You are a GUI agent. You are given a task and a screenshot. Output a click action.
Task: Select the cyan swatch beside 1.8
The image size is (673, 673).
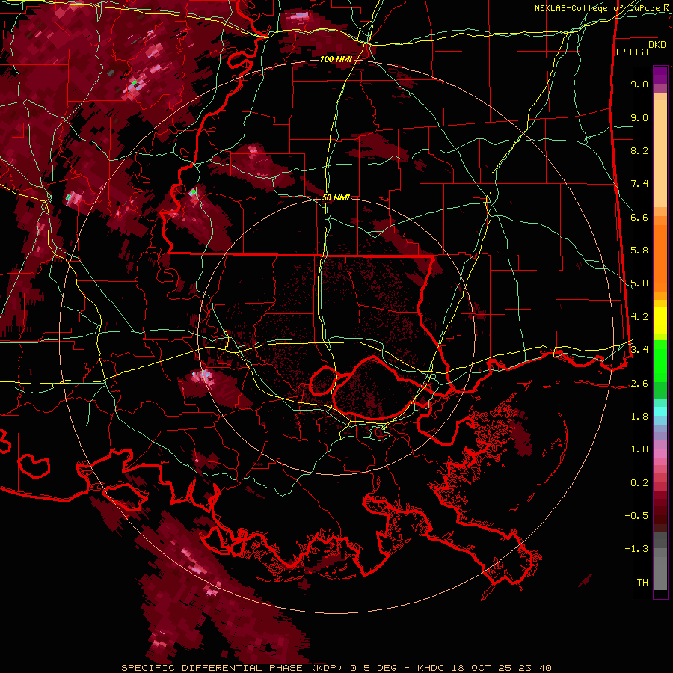click(660, 411)
